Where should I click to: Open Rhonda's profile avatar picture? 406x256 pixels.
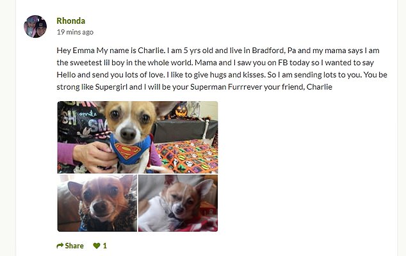[x=35, y=26]
